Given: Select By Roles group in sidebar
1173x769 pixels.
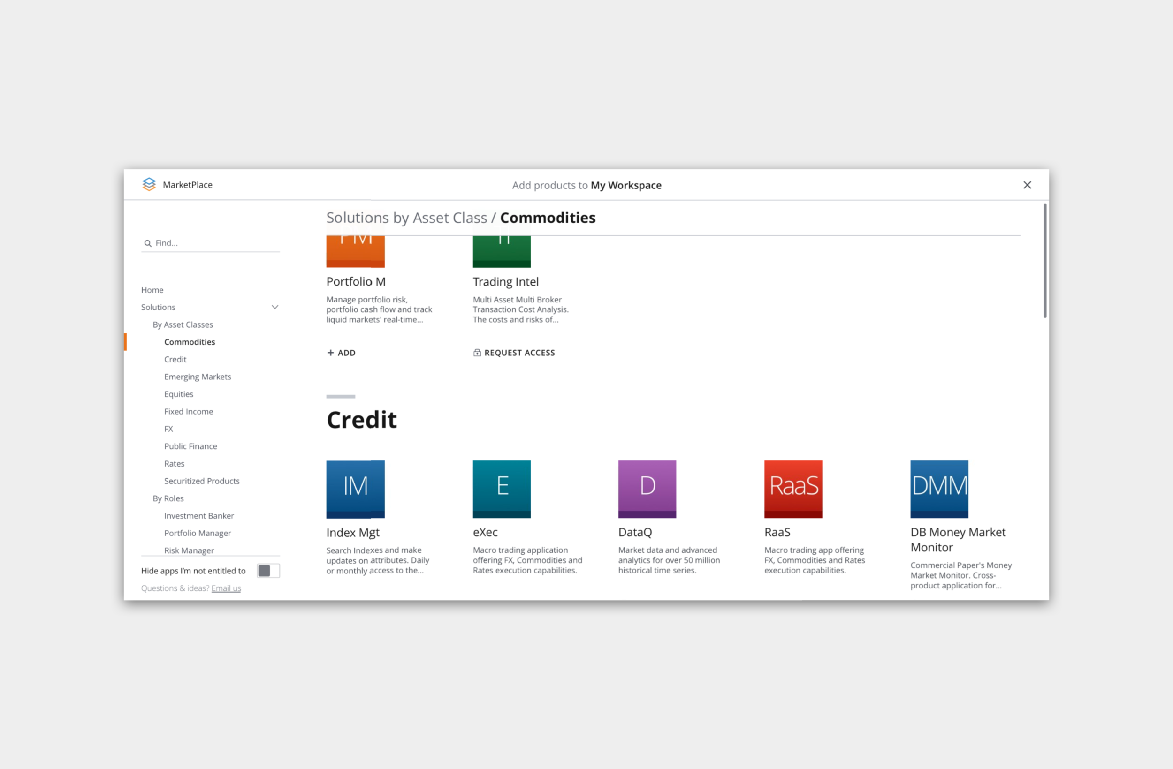Looking at the screenshot, I should pos(168,498).
